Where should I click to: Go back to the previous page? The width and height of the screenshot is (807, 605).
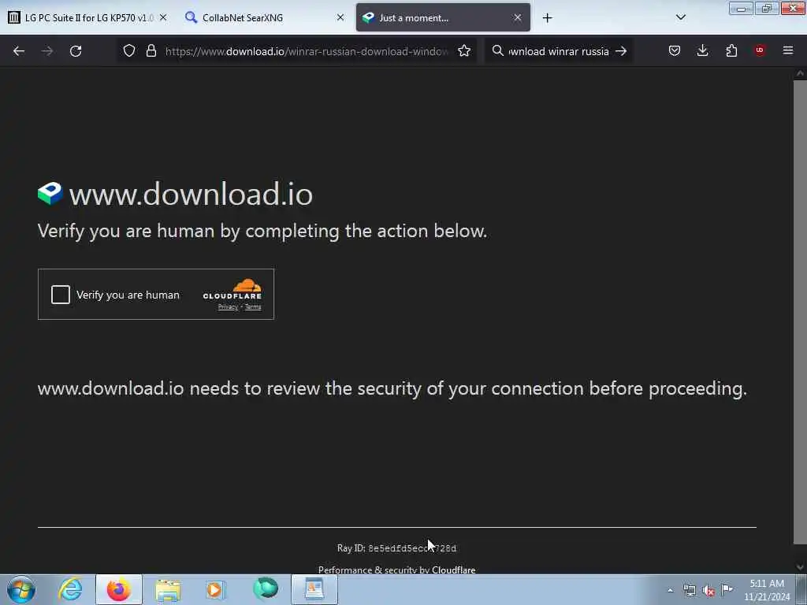tap(19, 51)
